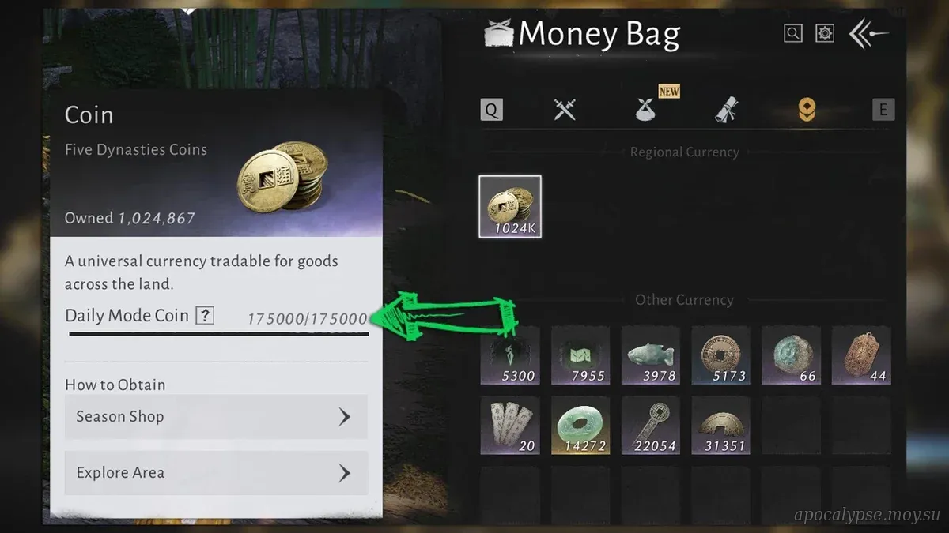Open the search magnifier icon

[x=793, y=33]
